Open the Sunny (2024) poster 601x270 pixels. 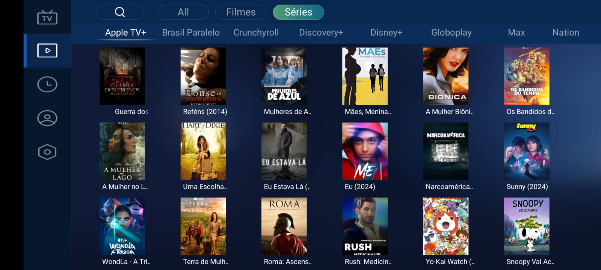coord(527,151)
